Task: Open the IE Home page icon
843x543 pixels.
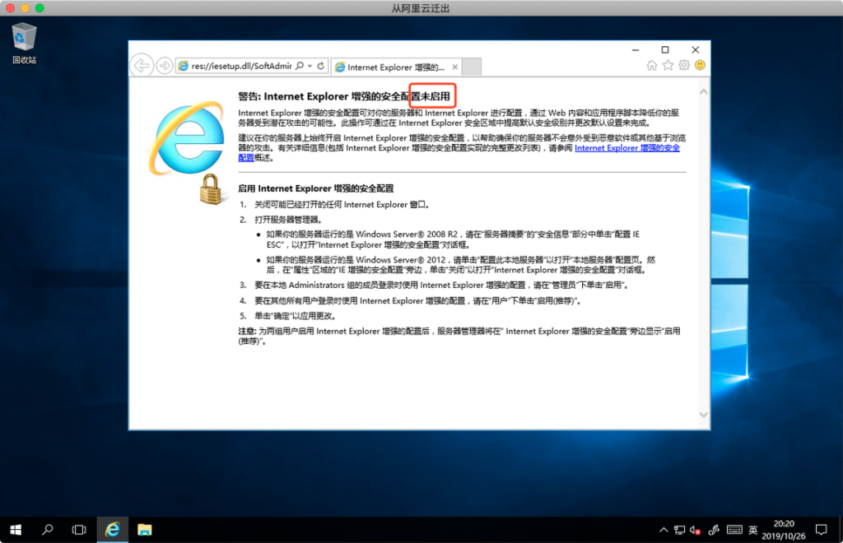Action: pos(652,66)
